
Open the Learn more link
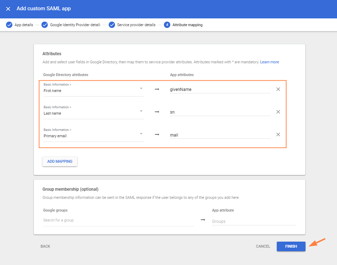click(x=269, y=62)
